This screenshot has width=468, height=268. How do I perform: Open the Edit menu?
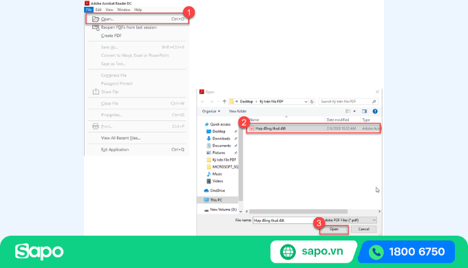click(x=98, y=10)
